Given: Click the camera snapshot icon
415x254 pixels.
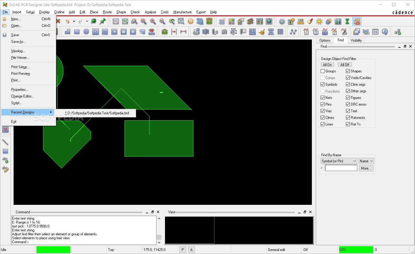Looking at the screenshot, I should (x=224, y=32).
